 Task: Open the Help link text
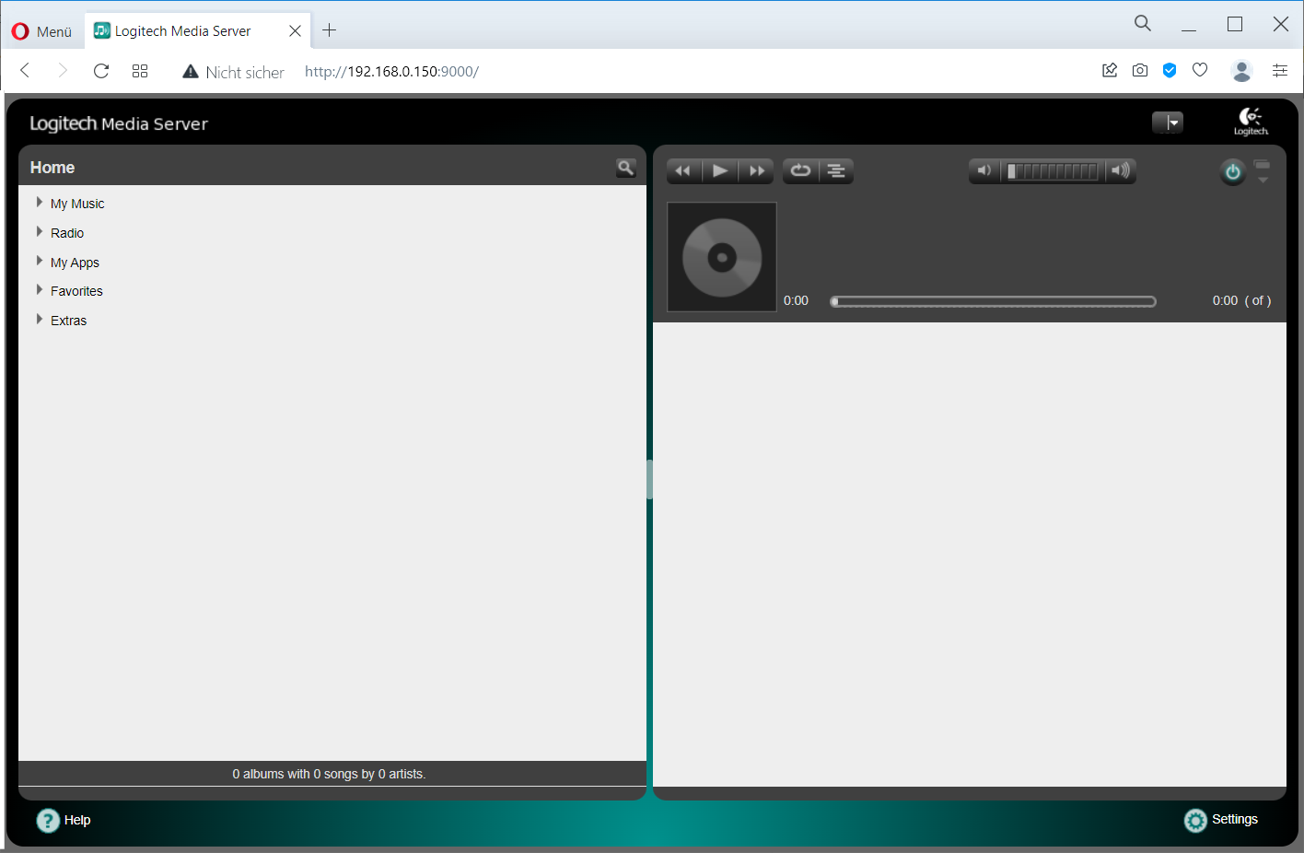[x=77, y=820]
